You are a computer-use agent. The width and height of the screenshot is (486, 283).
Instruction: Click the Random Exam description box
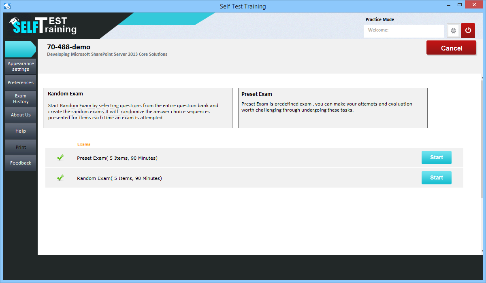coord(138,108)
